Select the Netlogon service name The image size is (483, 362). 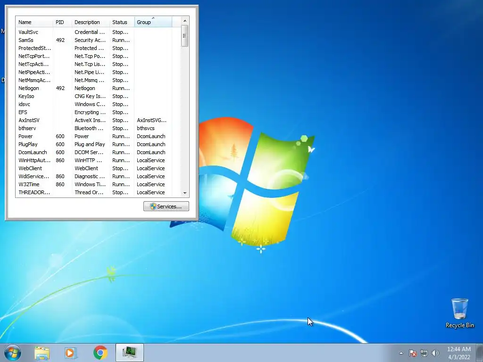[29, 88]
